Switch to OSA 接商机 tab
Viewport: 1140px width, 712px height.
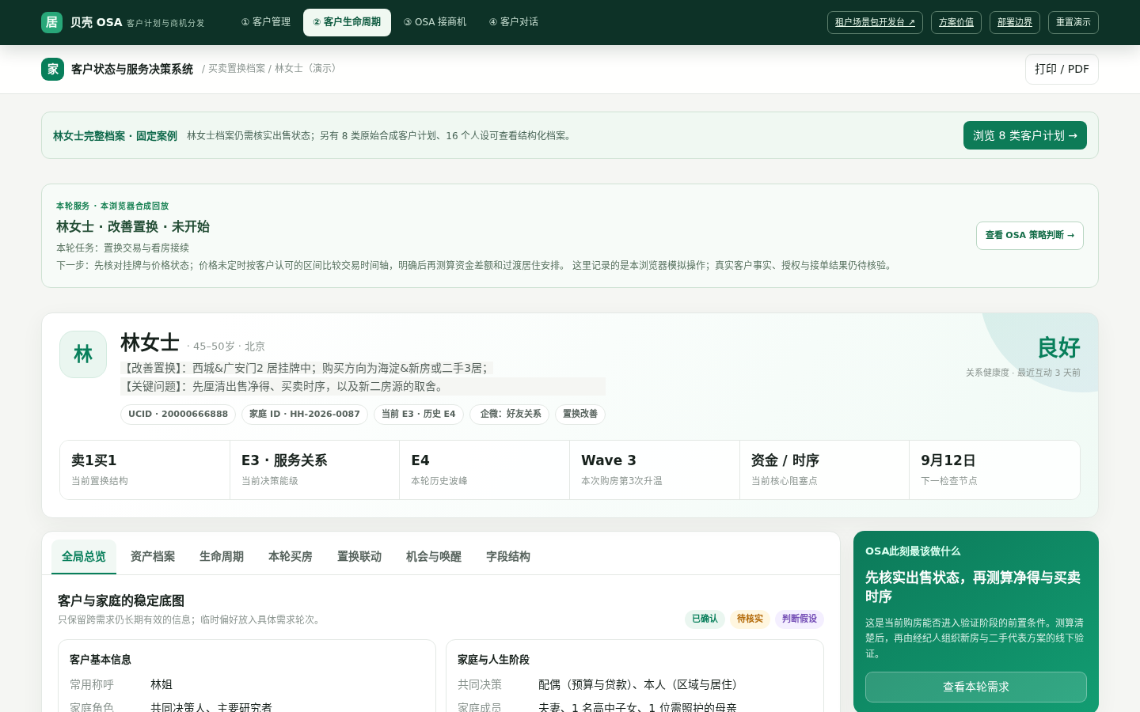pos(435,22)
